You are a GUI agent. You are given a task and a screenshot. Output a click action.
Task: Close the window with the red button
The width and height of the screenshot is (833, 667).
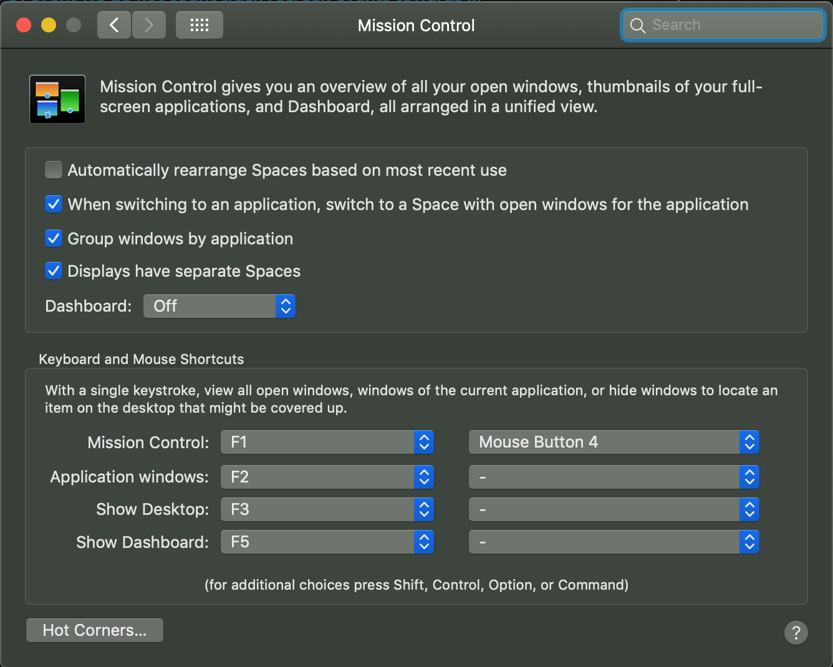(x=24, y=25)
